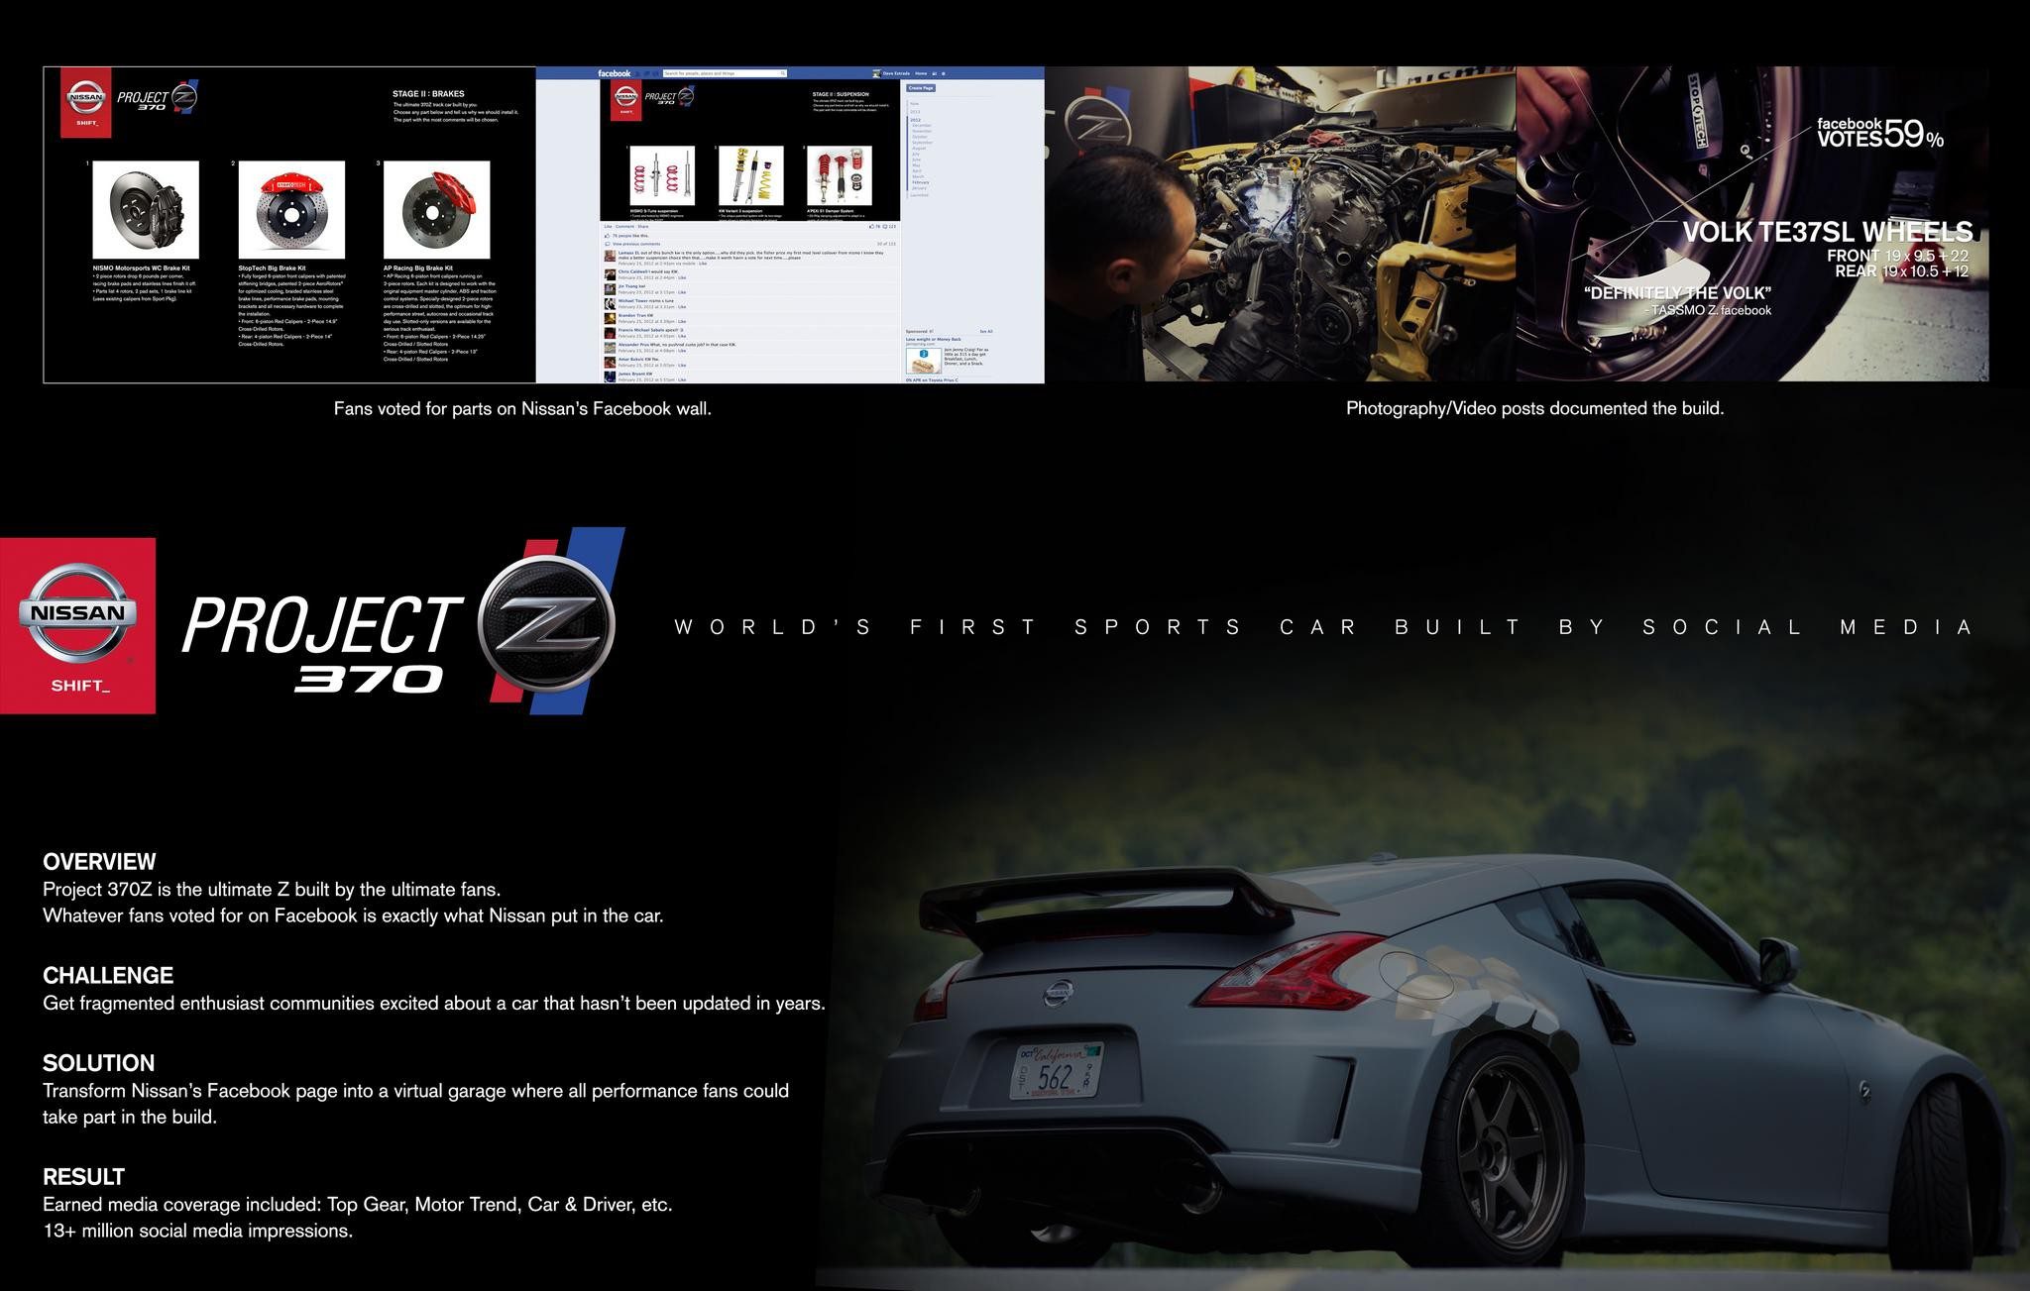This screenshot has width=2030, height=1291.
Task: Click the caption about fans voting for parts
Action: click(x=522, y=408)
